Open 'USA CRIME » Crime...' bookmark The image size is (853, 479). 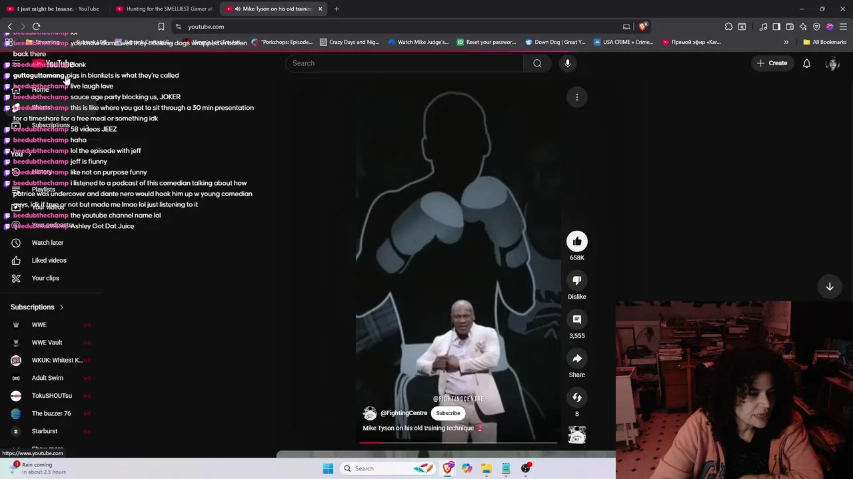coord(623,42)
